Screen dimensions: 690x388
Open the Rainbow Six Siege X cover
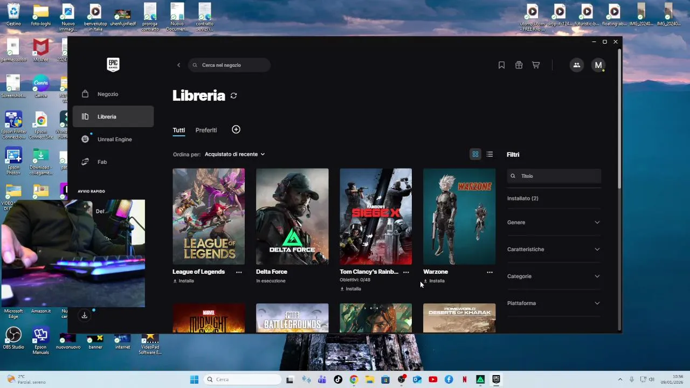pos(376,216)
